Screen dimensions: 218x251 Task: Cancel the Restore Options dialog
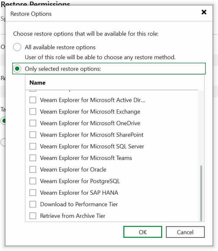click(x=185, y=232)
